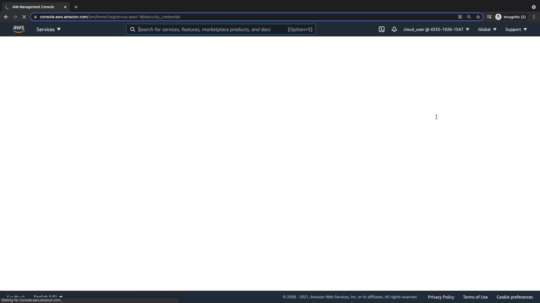This screenshot has width=540, height=303.
Task: Open the cloud_user account dropdown
Action: (436, 29)
